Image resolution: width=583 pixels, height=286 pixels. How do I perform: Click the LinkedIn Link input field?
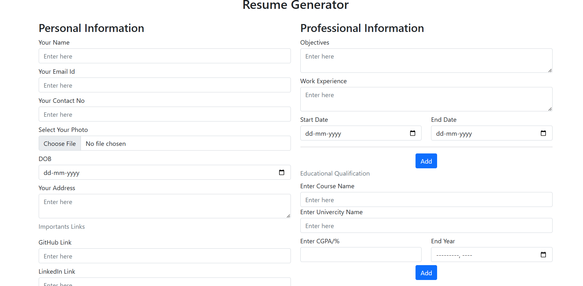tap(165, 282)
